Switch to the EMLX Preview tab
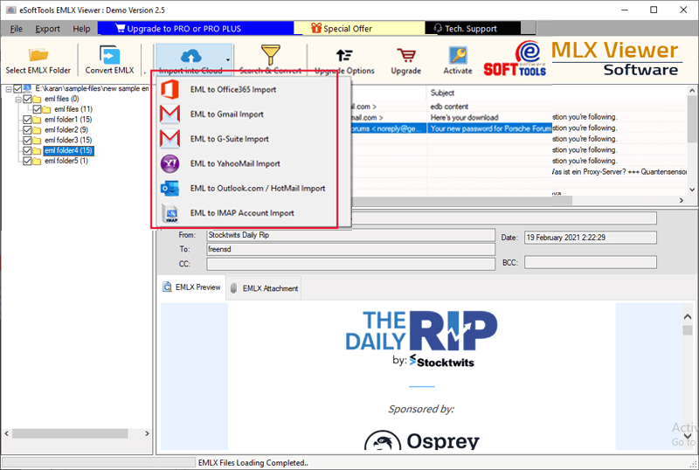Image resolution: width=699 pixels, height=470 pixels. click(x=191, y=287)
